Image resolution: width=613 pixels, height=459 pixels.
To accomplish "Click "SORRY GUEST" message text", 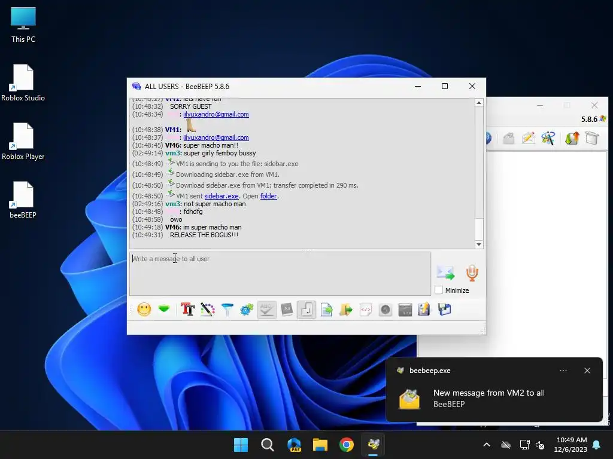I will (191, 106).
